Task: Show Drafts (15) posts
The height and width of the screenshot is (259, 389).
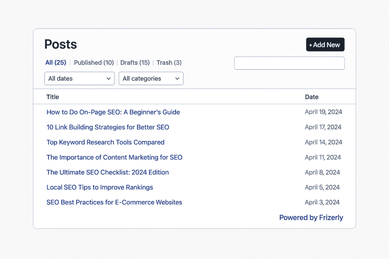Action: tap(135, 63)
